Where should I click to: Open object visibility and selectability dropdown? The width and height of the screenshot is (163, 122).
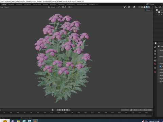click(125, 7)
